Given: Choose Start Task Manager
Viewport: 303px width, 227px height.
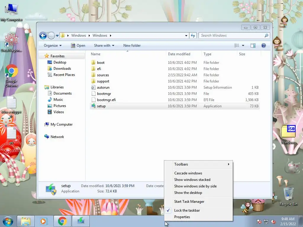Looking at the screenshot, I should click(x=199, y=202).
